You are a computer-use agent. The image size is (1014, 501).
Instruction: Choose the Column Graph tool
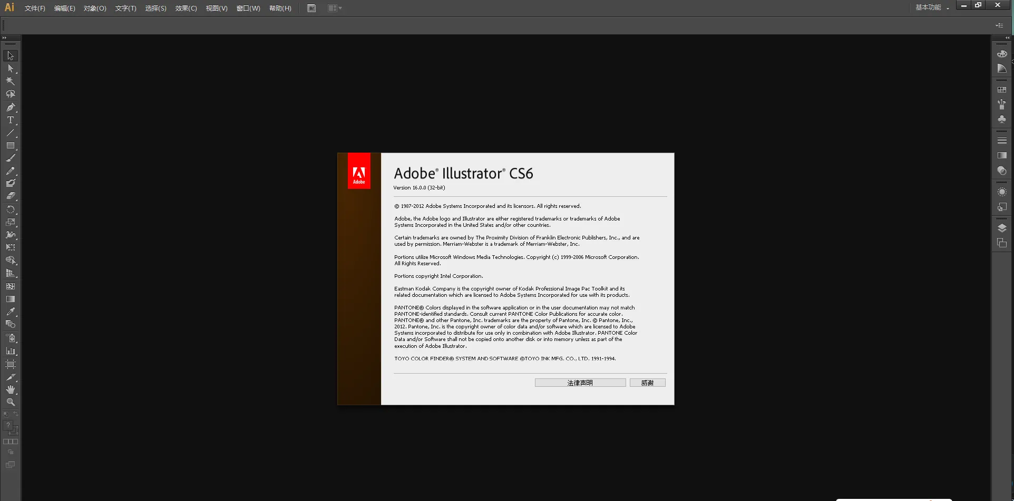(x=11, y=351)
